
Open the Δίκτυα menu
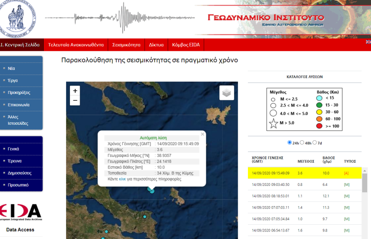(x=156, y=45)
